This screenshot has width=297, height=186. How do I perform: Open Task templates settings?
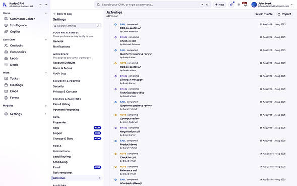pyautogui.click(x=63, y=173)
